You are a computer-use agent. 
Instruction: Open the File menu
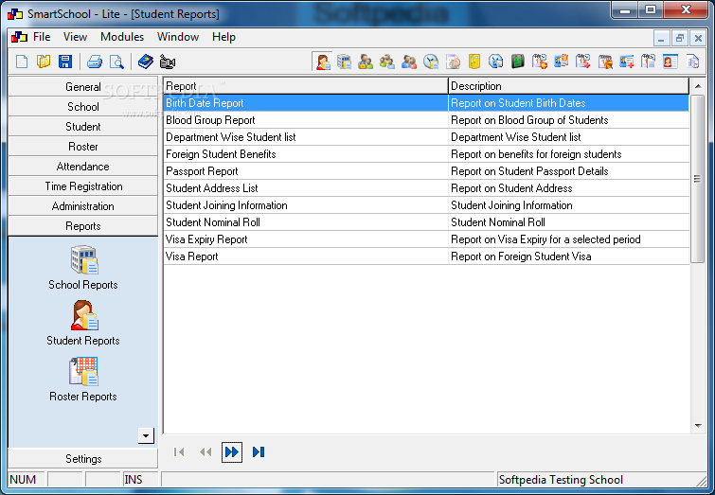pyautogui.click(x=42, y=37)
